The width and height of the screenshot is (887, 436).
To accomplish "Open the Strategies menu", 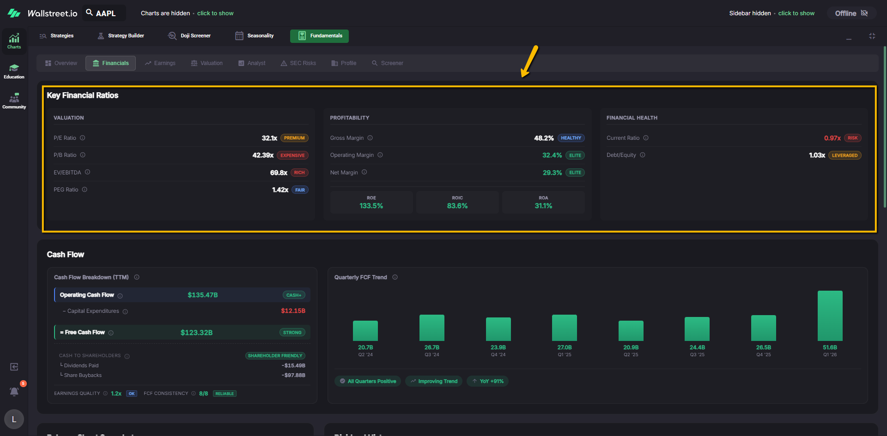I will pos(57,36).
